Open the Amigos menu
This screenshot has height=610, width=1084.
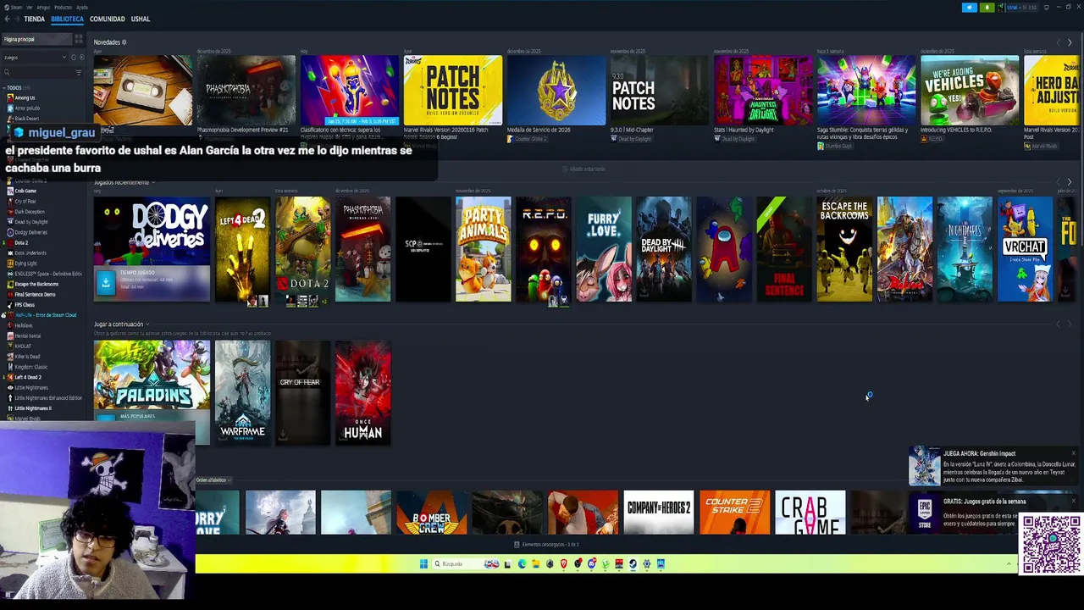[x=43, y=8]
